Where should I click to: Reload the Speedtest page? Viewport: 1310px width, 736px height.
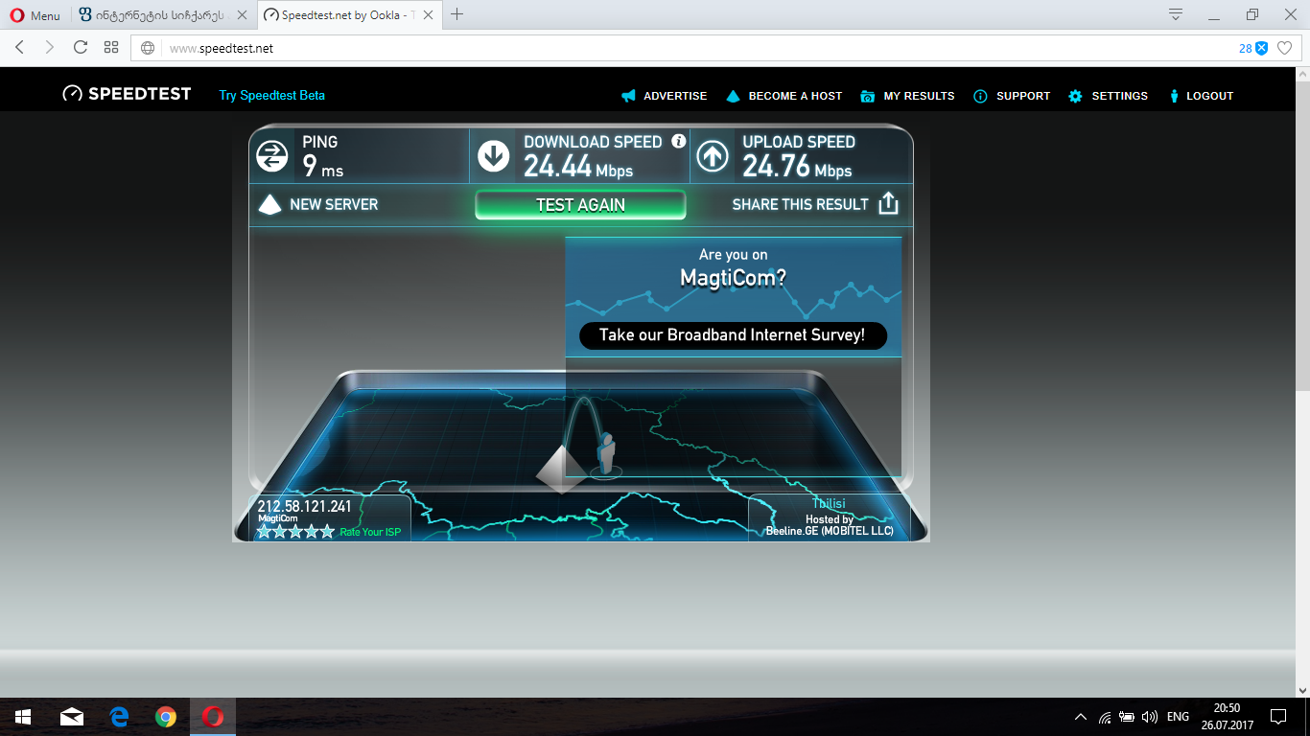click(81, 48)
